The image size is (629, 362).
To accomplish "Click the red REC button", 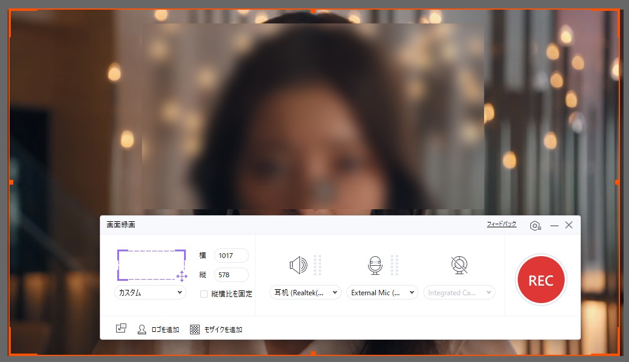I will (541, 280).
